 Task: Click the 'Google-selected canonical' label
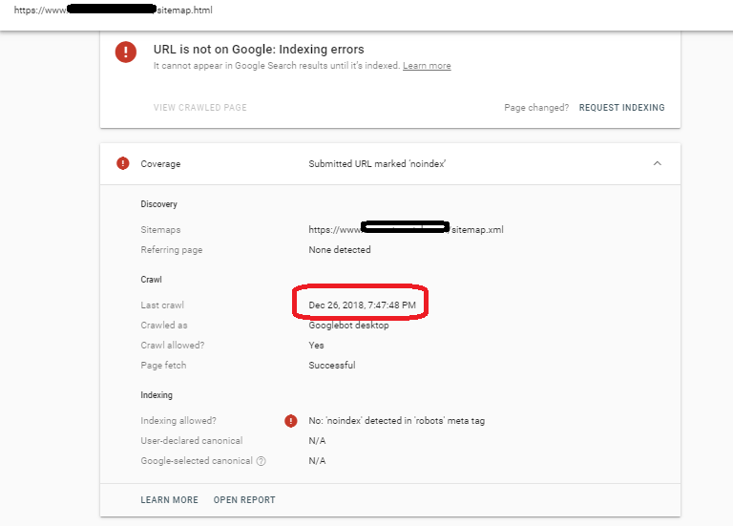click(x=197, y=461)
